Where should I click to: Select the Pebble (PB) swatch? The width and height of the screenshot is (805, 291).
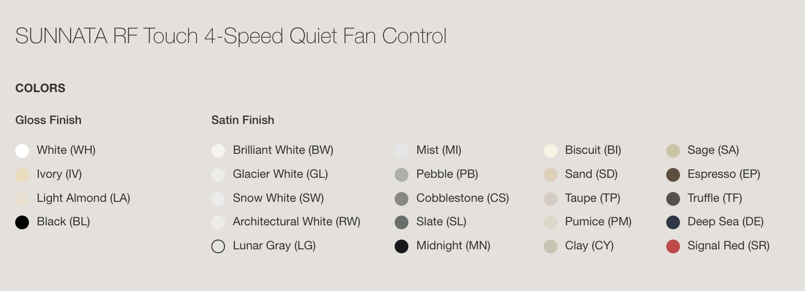click(402, 174)
